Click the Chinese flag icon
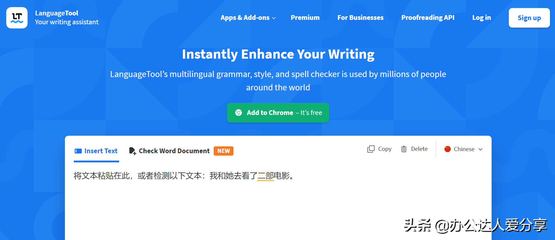Image resolution: width=555 pixels, height=240 pixels. (x=447, y=149)
